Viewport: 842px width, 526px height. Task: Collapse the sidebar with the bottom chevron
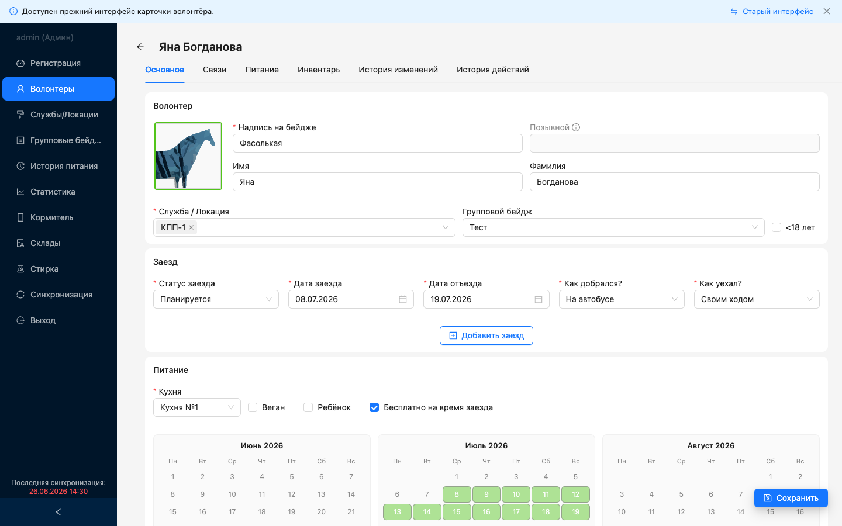[x=58, y=512]
